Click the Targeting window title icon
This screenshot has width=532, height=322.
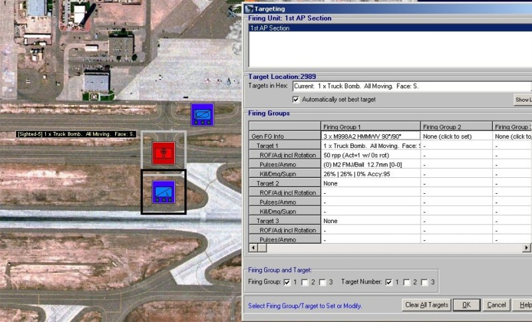point(249,9)
